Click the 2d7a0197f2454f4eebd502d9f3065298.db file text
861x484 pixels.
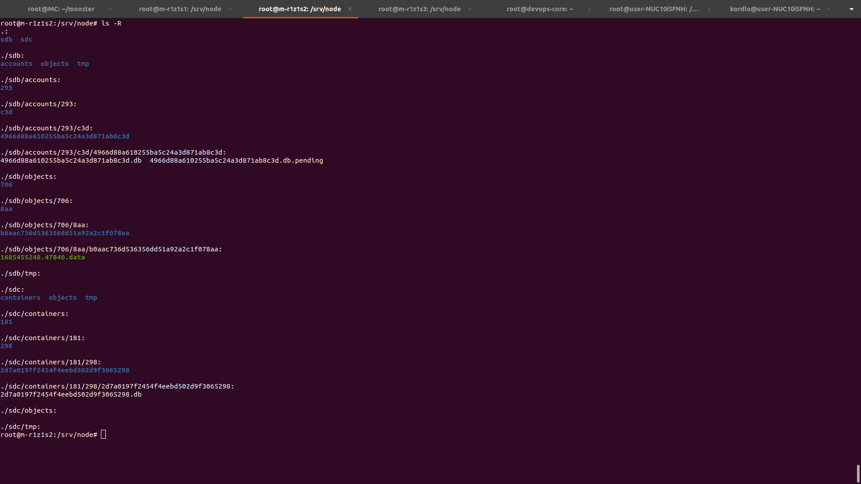[x=71, y=394]
